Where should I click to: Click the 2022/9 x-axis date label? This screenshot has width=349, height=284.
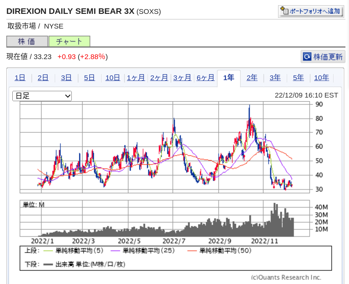pyautogui.click(x=220, y=241)
